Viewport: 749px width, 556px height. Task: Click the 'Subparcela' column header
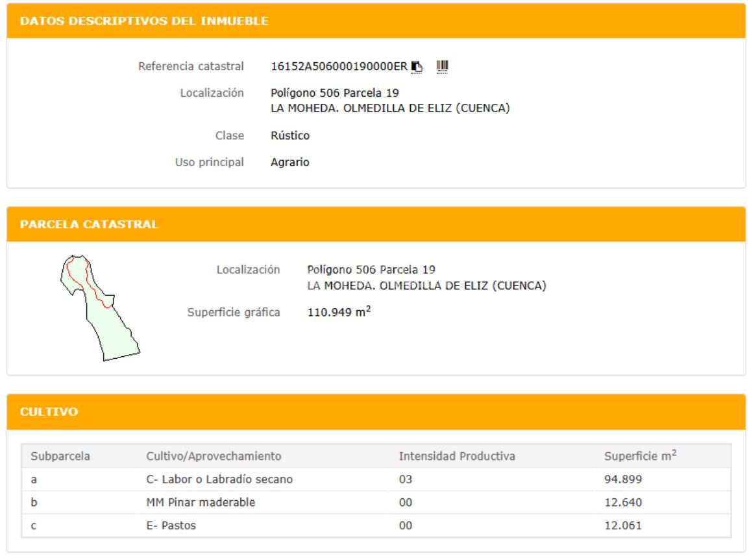point(60,456)
